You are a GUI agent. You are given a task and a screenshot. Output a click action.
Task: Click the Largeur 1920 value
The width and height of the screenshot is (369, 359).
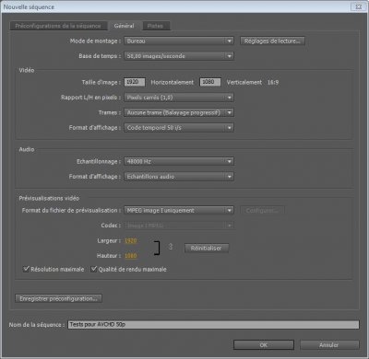[130, 241]
